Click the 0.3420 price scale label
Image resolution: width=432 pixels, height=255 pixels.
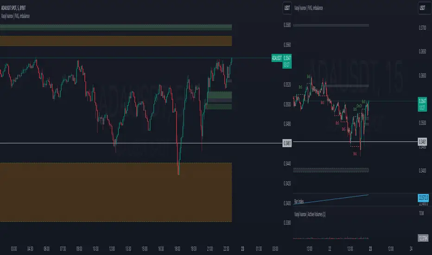click(x=287, y=184)
